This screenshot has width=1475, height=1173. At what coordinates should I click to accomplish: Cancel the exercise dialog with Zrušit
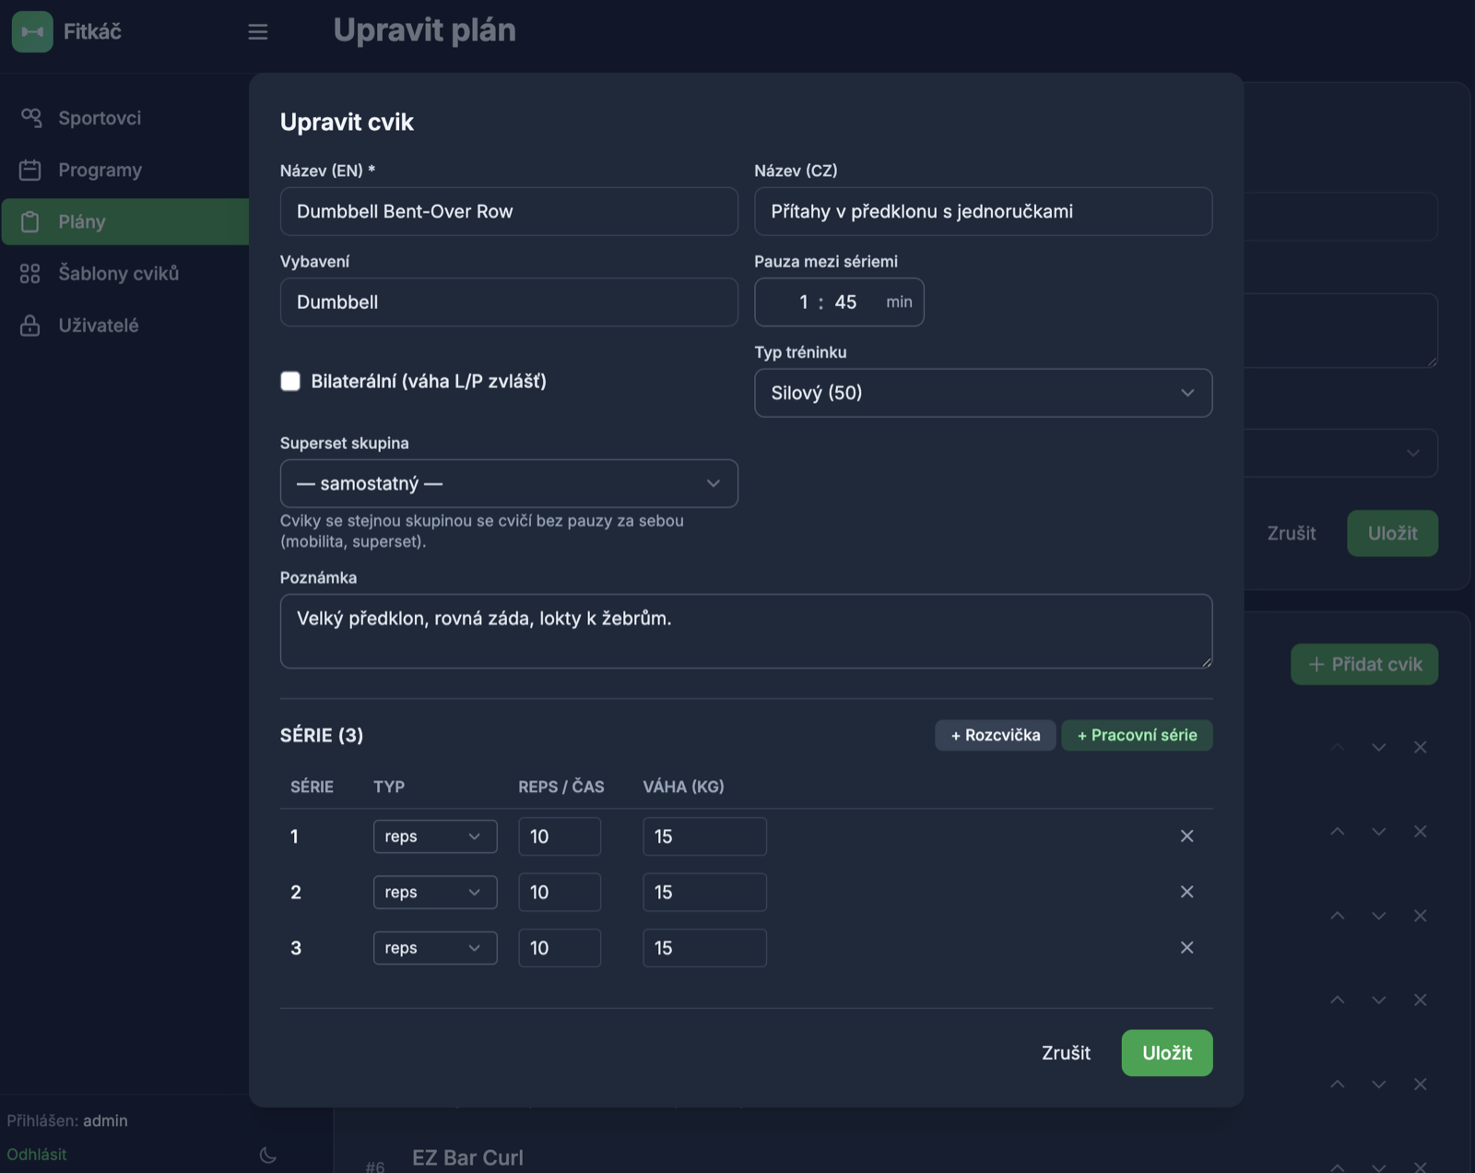tap(1066, 1053)
